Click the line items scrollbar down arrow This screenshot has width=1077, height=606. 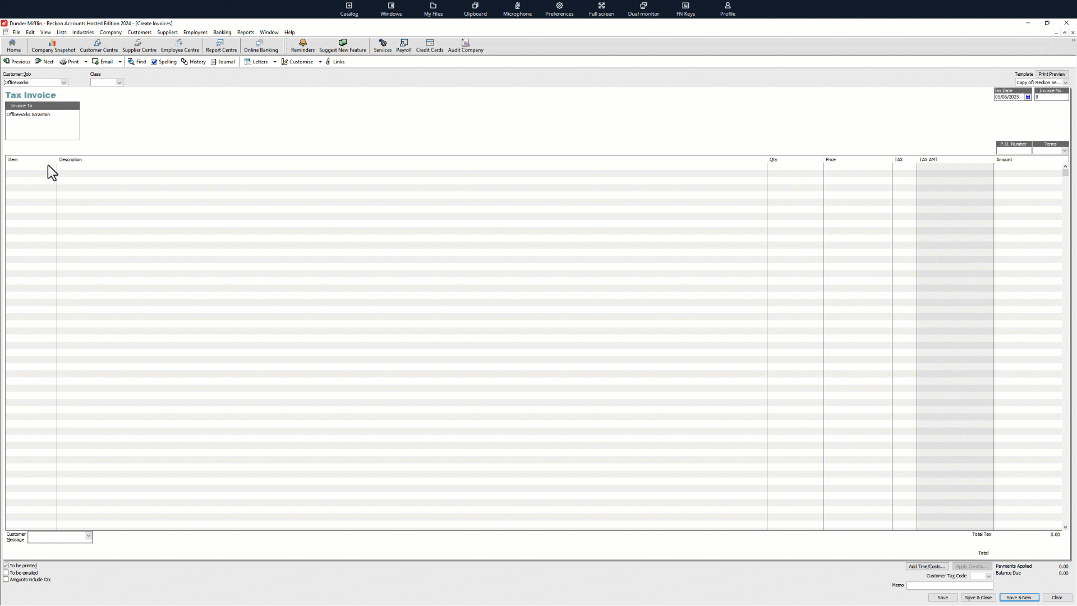(x=1065, y=527)
